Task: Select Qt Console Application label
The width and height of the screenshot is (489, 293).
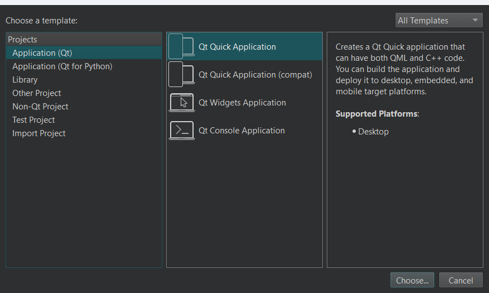Action: tap(241, 131)
